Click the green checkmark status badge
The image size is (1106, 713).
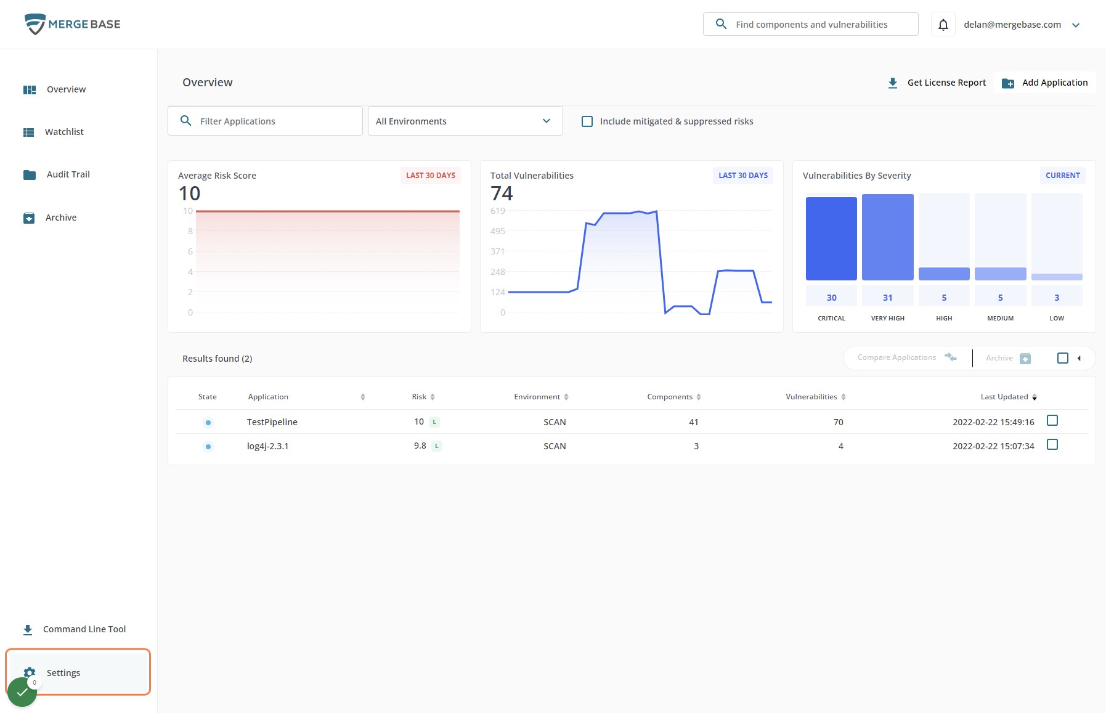(22, 693)
